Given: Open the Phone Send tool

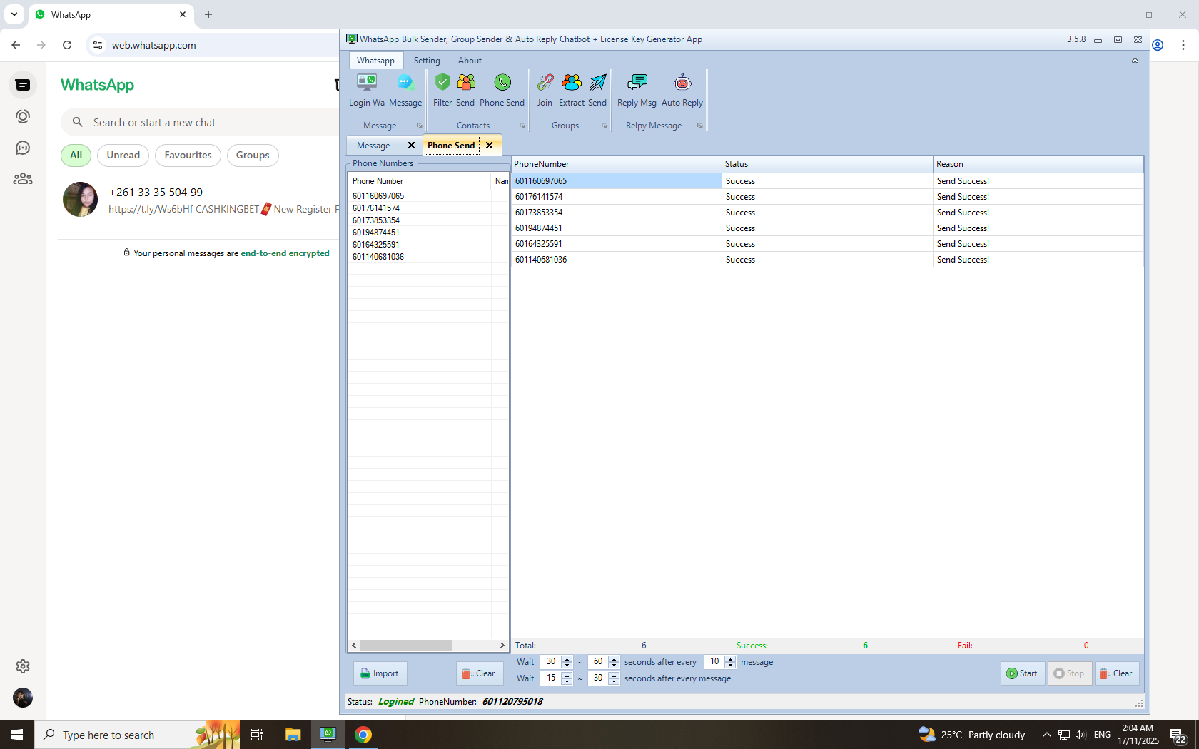Looking at the screenshot, I should pyautogui.click(x=502, y=91).
